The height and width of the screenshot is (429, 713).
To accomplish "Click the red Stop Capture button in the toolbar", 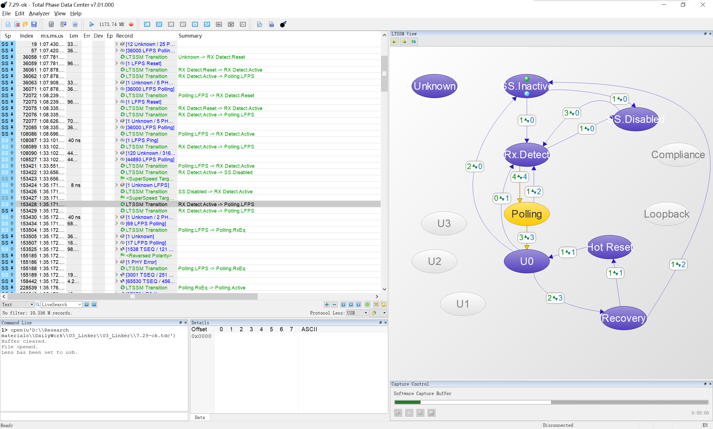I will (x=131, y=24).
